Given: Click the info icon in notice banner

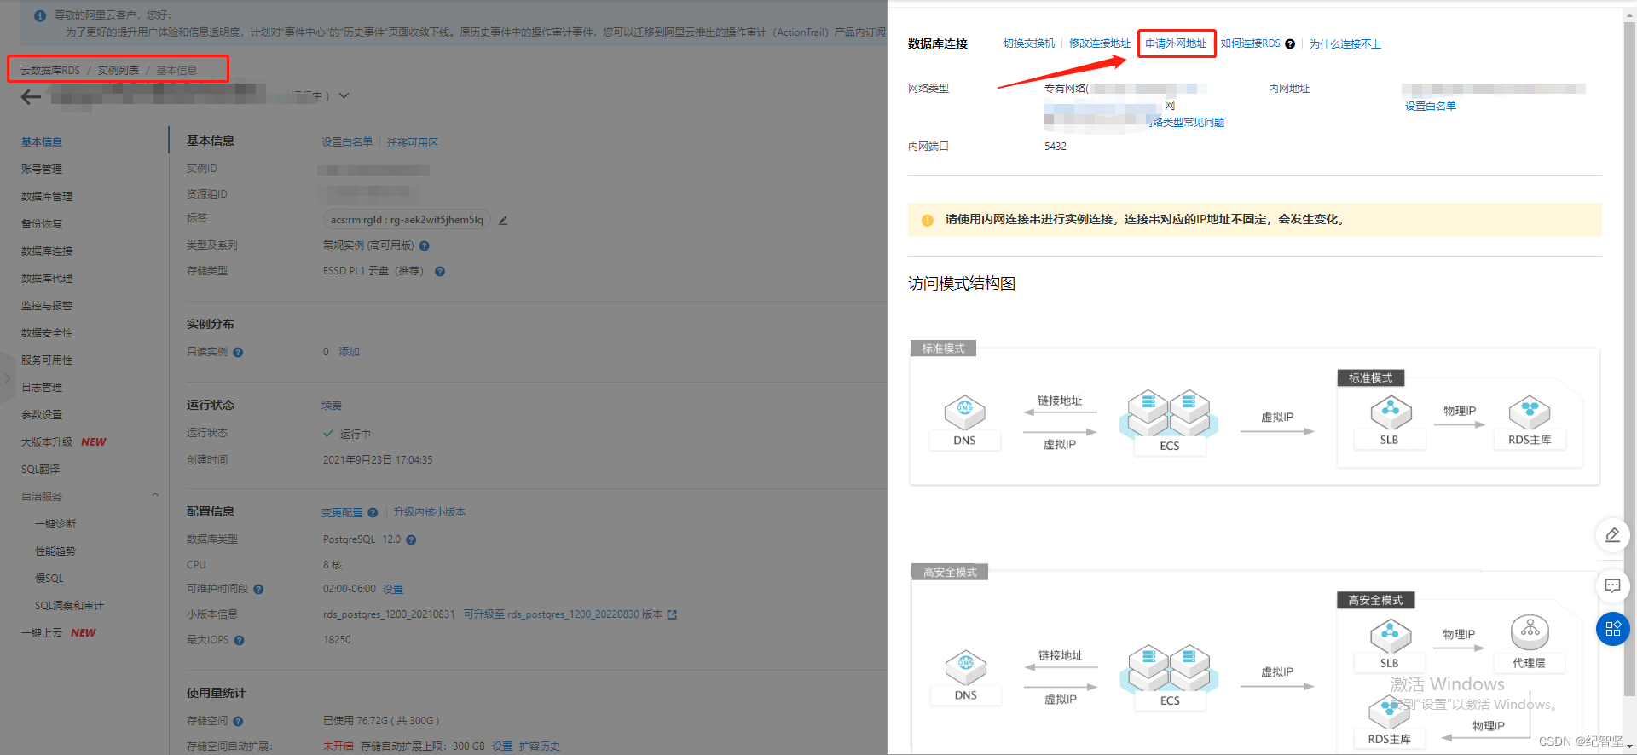Looking at the screenshot, I should point(40,15).
